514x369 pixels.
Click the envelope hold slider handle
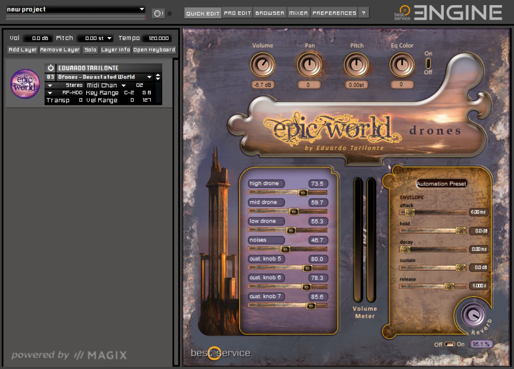[x=461, y=231]
